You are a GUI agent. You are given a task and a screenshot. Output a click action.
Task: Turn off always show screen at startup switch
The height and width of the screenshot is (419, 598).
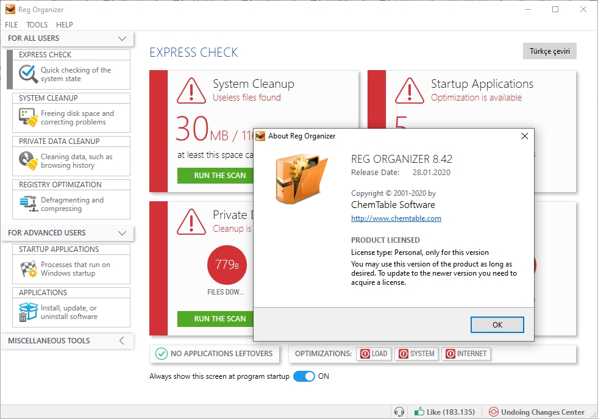(304, 376)
